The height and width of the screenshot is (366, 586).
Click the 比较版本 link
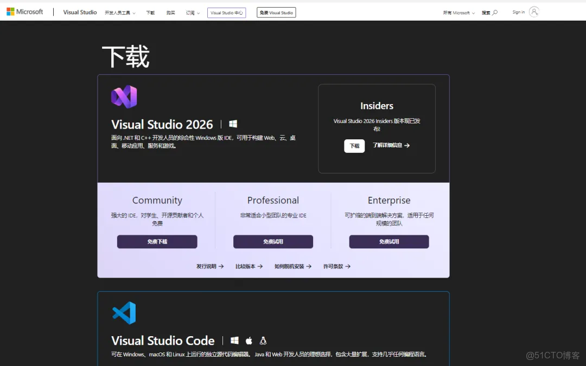[247, 266]
